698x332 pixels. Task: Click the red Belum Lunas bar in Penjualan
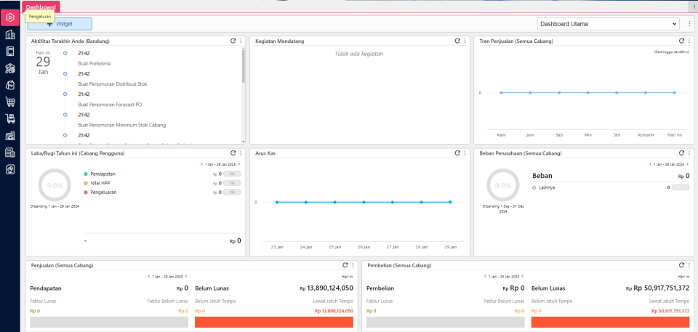pyautogui.click(x=275, y=322)
